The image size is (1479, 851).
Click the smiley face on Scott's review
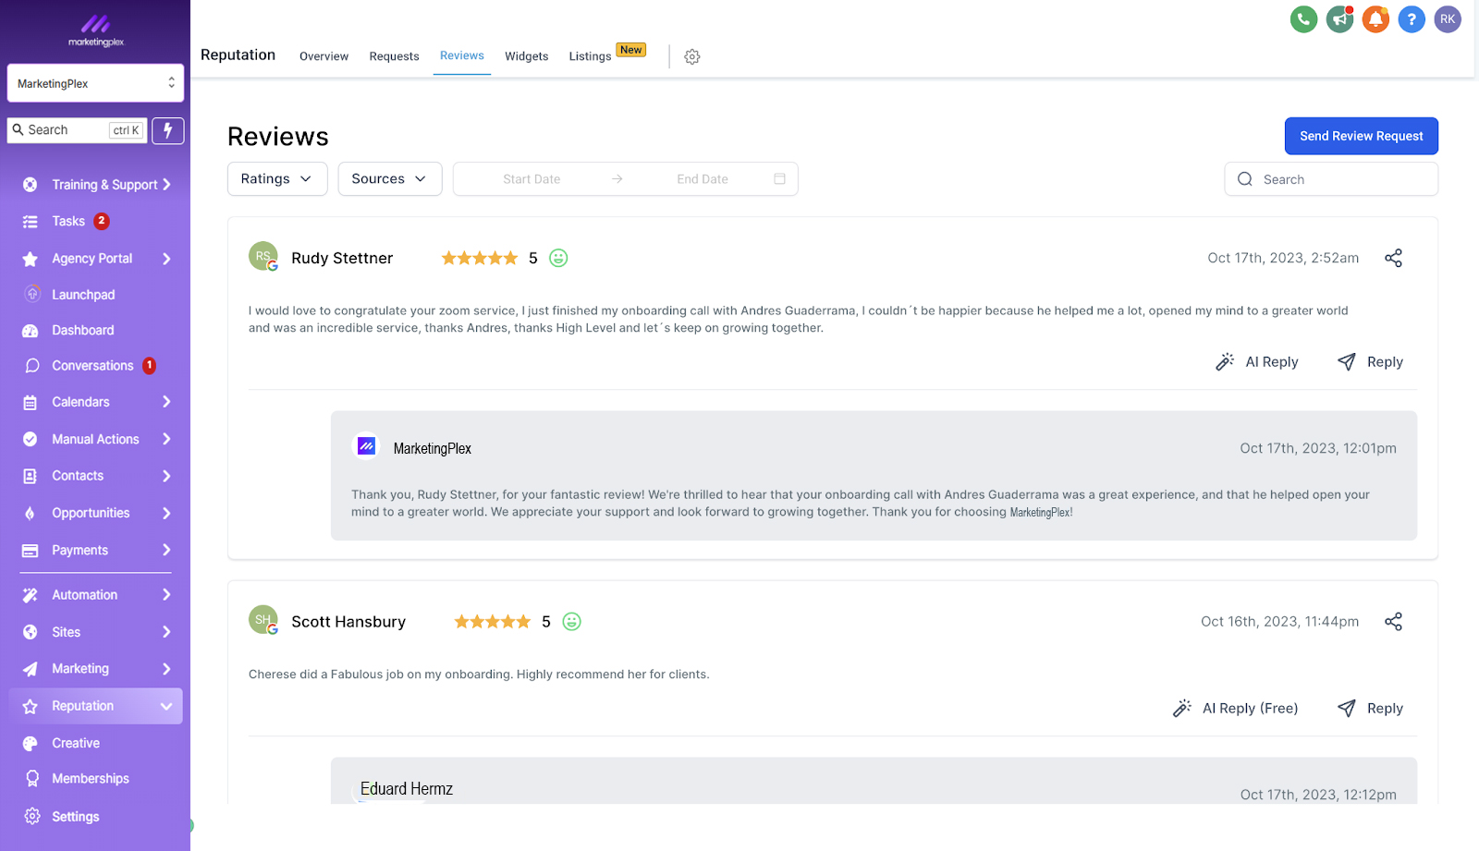(572, 622)
